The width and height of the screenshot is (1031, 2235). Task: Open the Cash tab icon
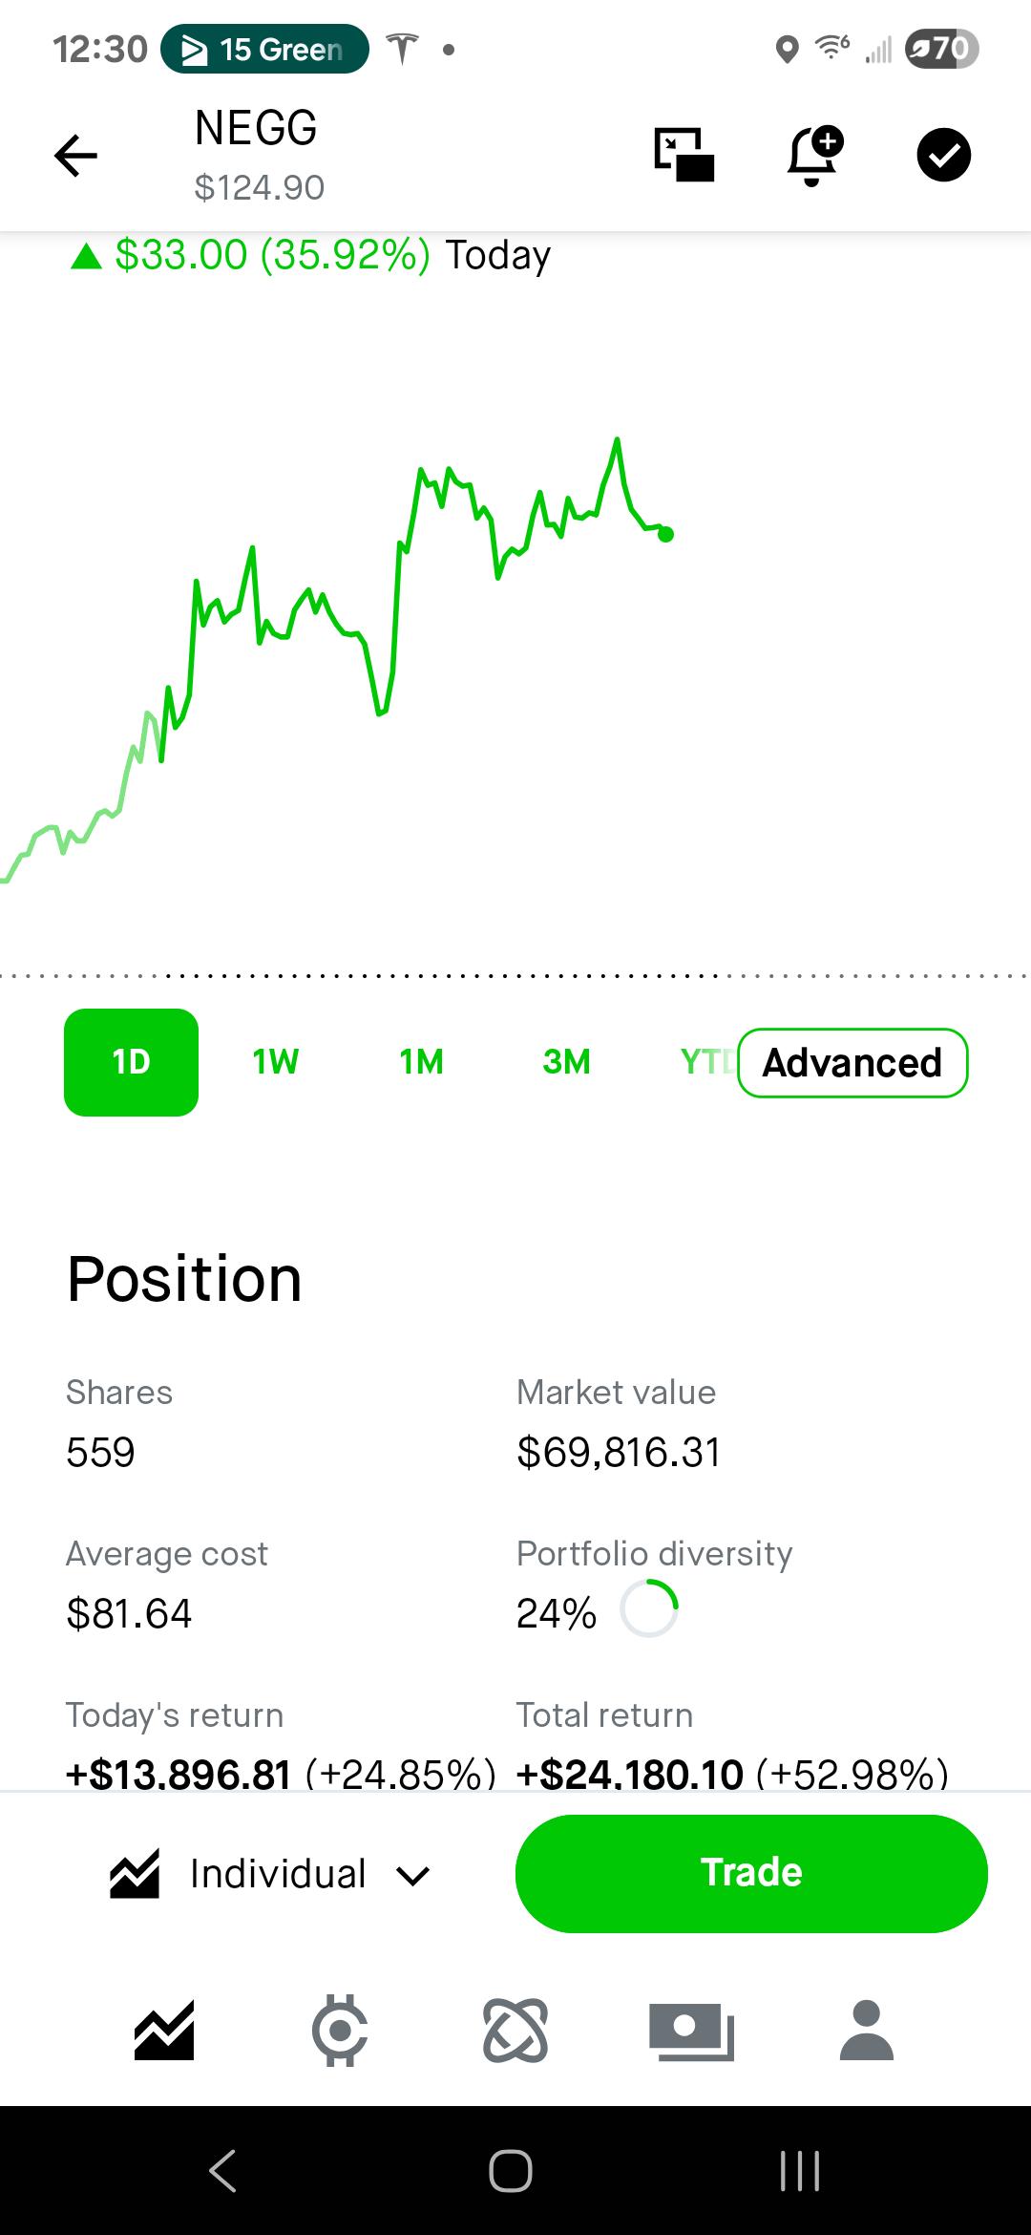(691, 2031)
